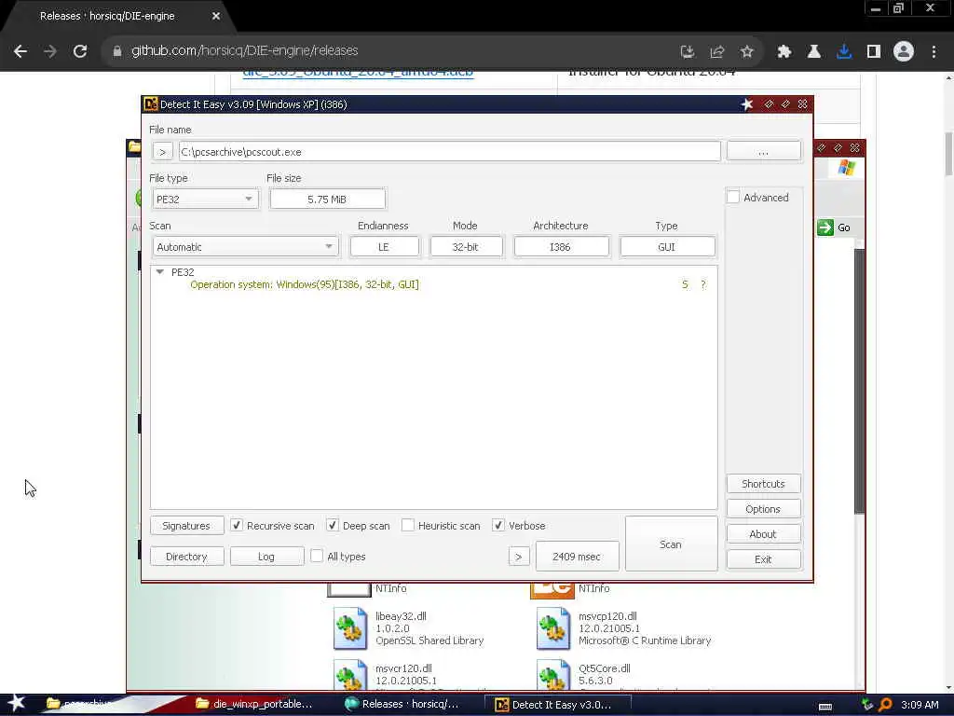Reload the GitHub releases page

point(80,51)
